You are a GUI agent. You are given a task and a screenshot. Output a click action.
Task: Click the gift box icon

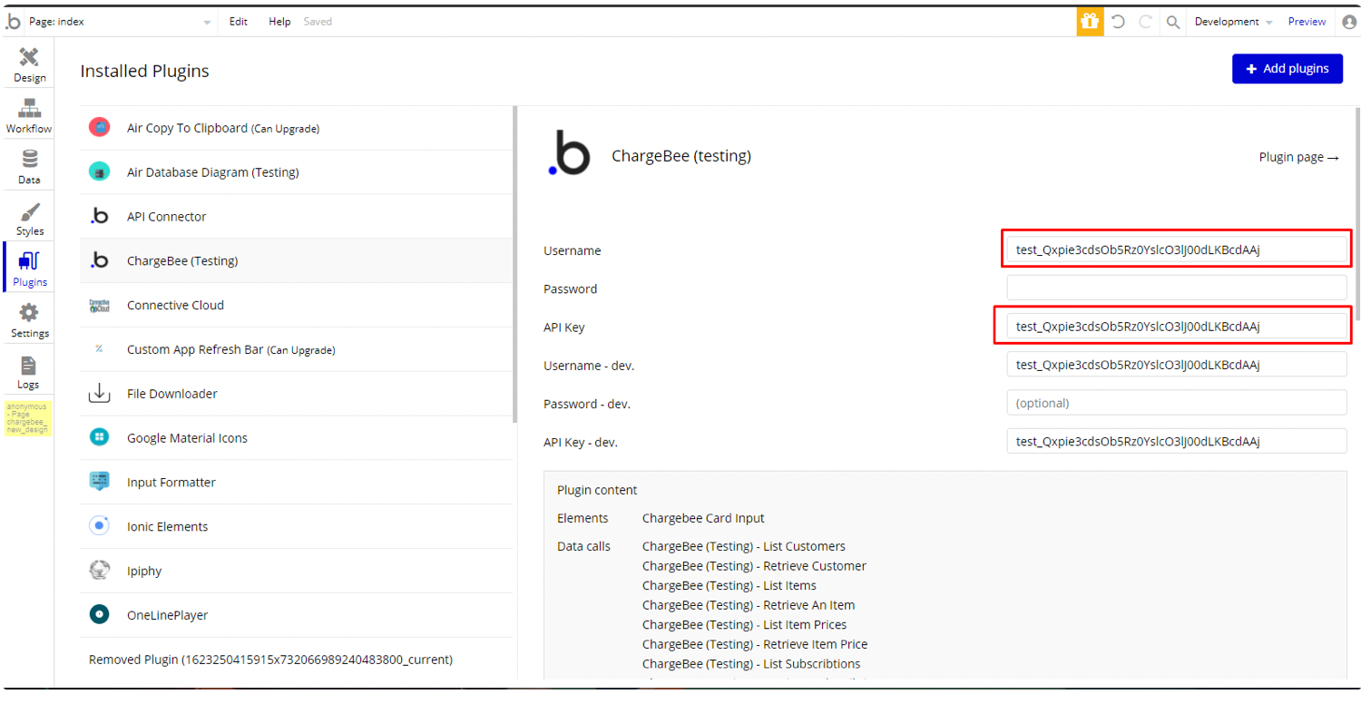coord(1090,22)
